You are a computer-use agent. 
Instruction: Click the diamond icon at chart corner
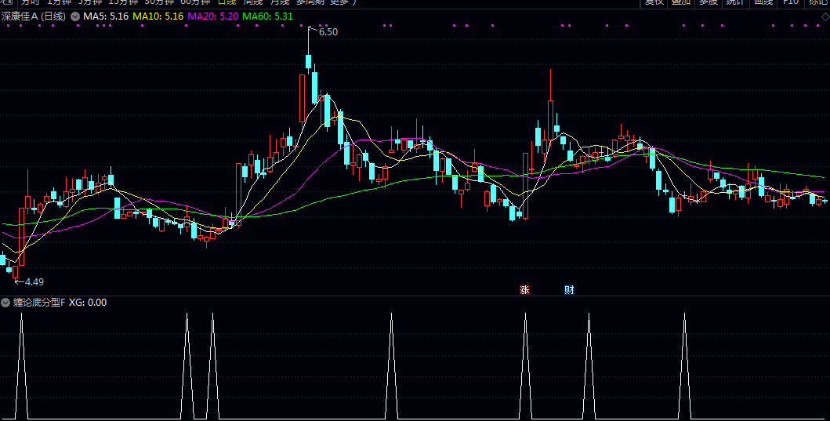pyautogui.click(x=825, y=18)
